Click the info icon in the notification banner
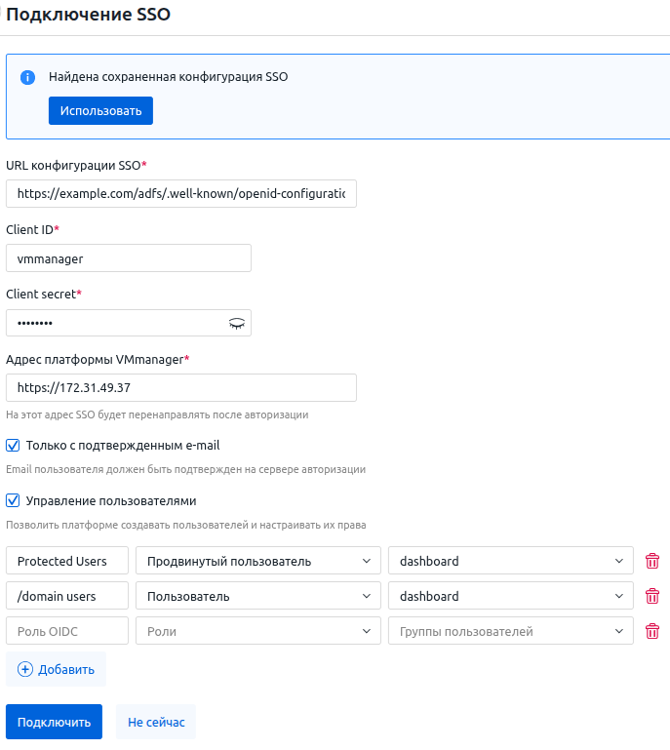 point(28,77)
